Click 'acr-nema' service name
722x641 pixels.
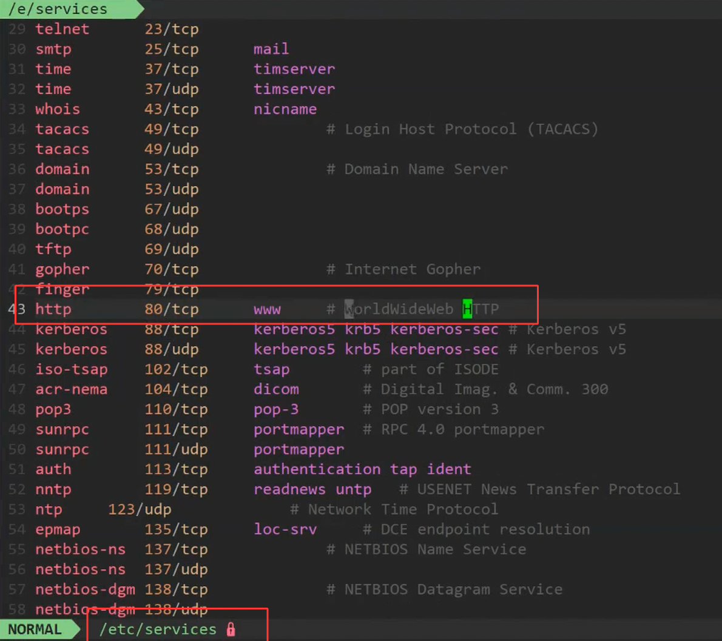[x=72, y=389]
